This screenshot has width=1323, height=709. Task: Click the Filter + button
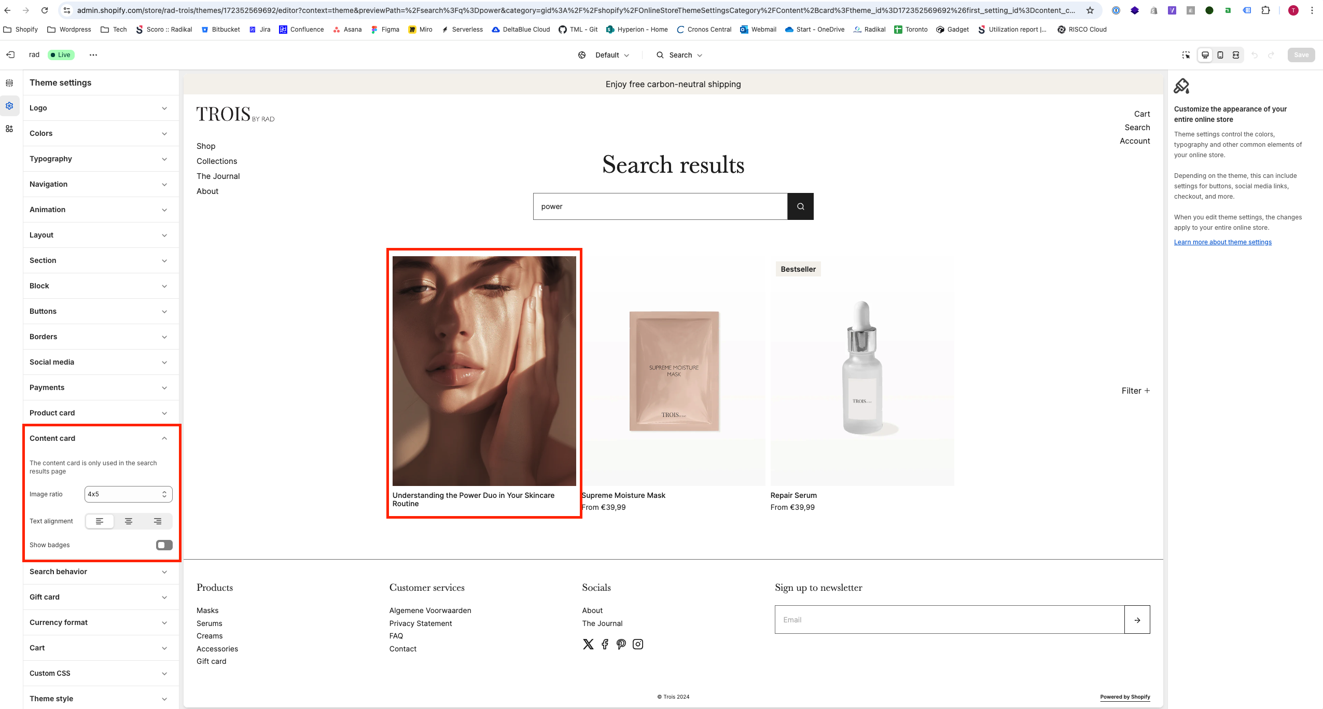click(x=1136, y=391)
